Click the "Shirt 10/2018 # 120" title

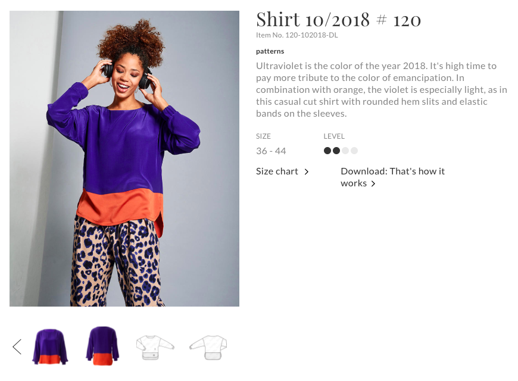[x=338, y=20]
